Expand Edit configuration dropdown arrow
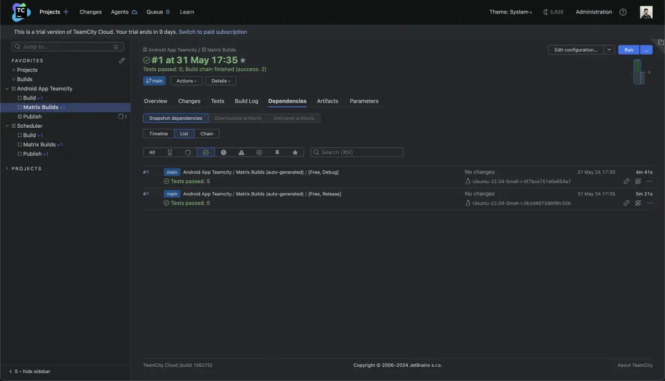665x381 pixels. click(609, 50)
